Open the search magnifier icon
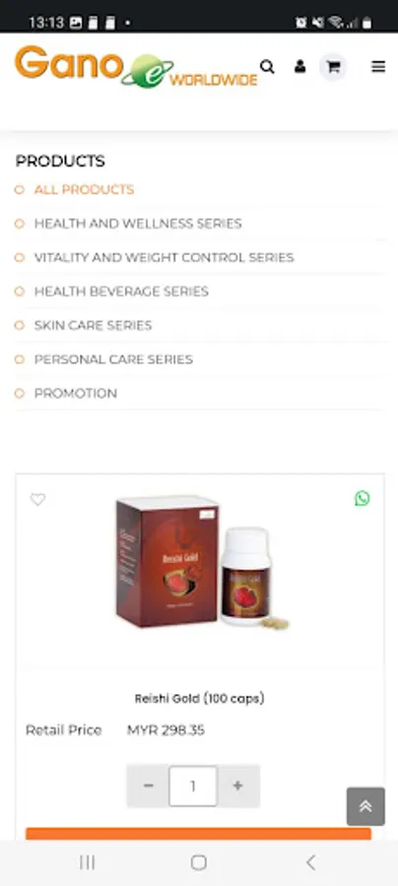 (x=267, y=67)
